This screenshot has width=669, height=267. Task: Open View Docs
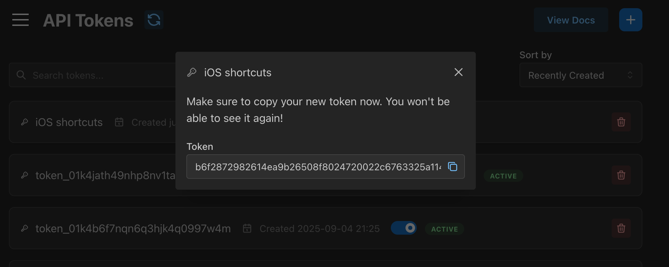coord(571,20)
